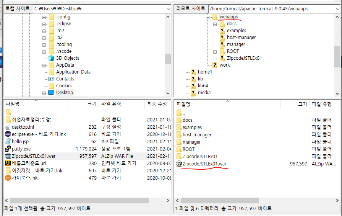Expand the .m2 folder node
The image size is (342, 216).
(x=44, y=31)
